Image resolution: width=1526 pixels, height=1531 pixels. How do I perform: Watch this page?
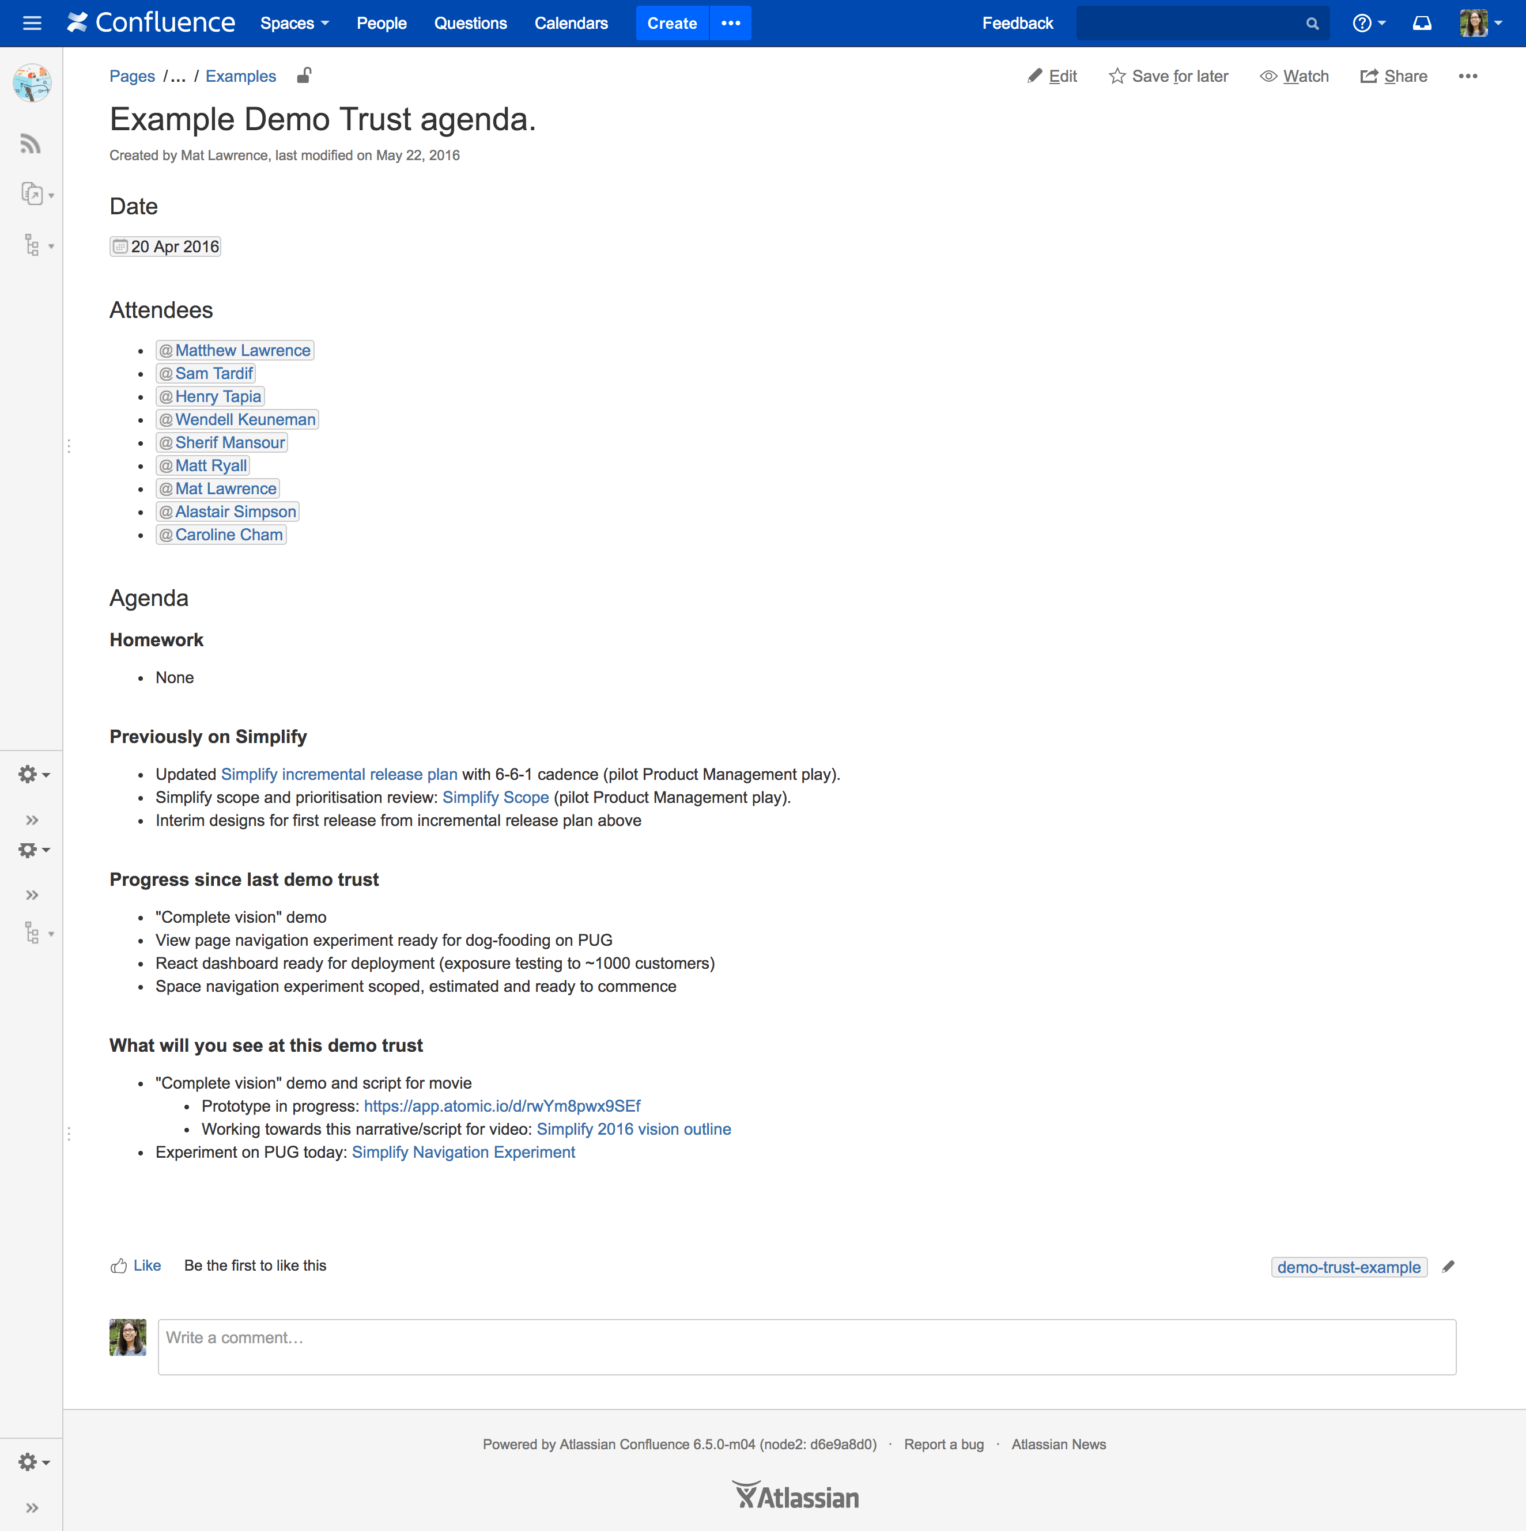click(x=1294, y=75)
